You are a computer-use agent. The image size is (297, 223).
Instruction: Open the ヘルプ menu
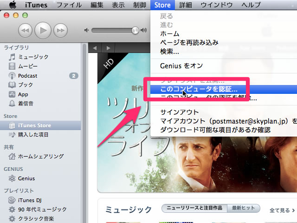click(251, 5)
